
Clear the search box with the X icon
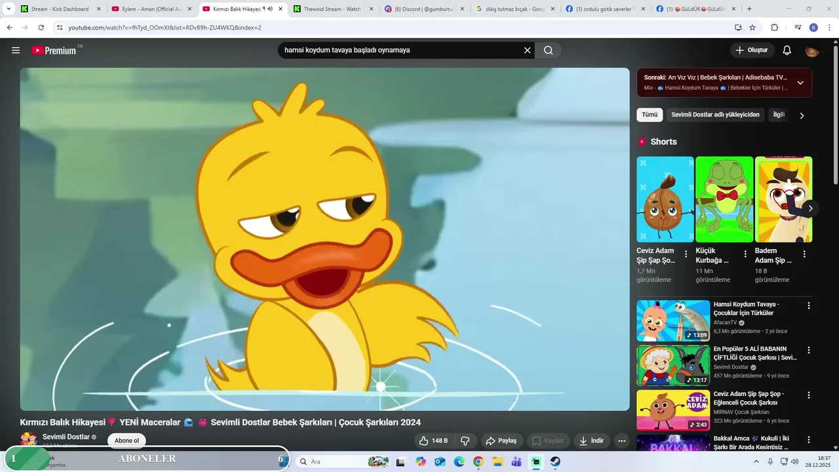[527, 50]
